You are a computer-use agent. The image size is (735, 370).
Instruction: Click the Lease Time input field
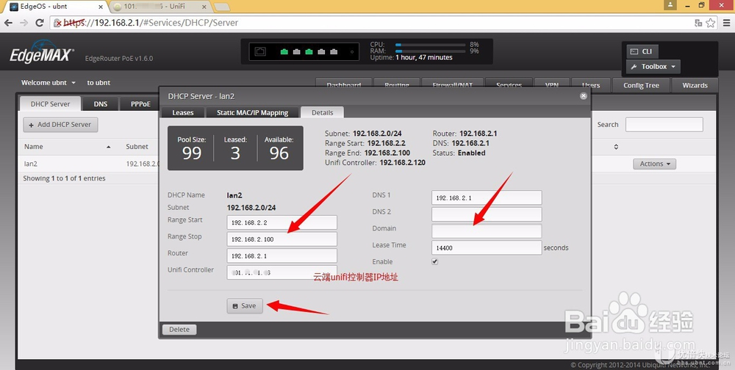tap(487, 247)
